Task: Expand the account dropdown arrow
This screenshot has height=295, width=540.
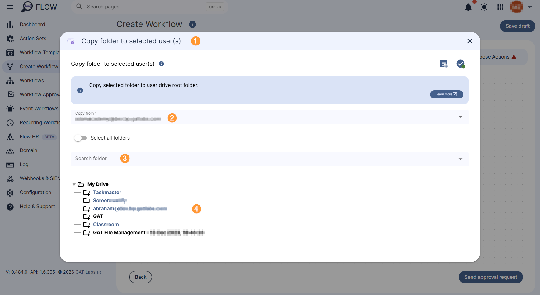Action: coord(530,7)
